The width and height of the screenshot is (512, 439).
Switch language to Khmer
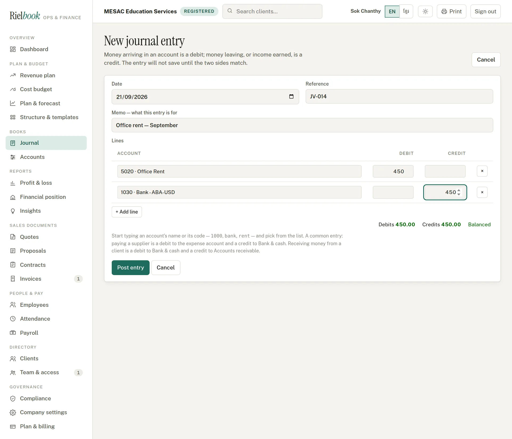406,11
